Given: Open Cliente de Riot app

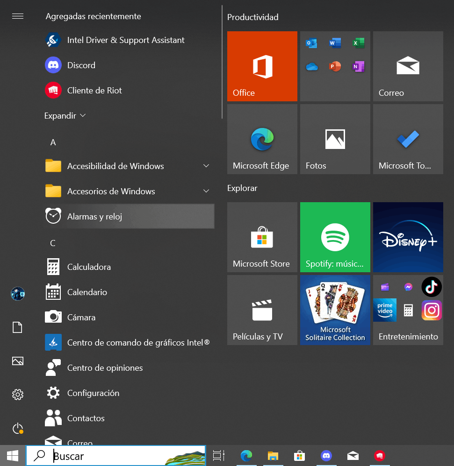Looking at the screenshot, I should [129, 90].
